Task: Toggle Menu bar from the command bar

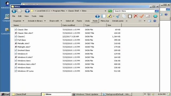Action: pyautogui.click(x=105, y=21)
